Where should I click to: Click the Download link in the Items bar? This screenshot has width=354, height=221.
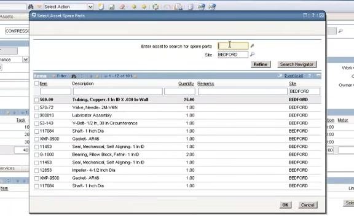[x=294, y=76]
